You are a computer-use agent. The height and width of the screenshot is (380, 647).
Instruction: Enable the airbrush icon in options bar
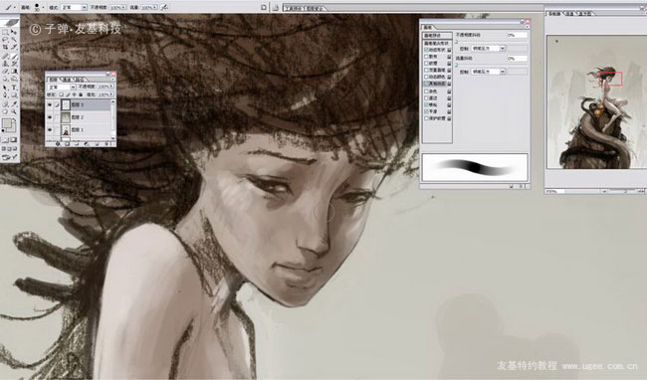pos(164,7)
